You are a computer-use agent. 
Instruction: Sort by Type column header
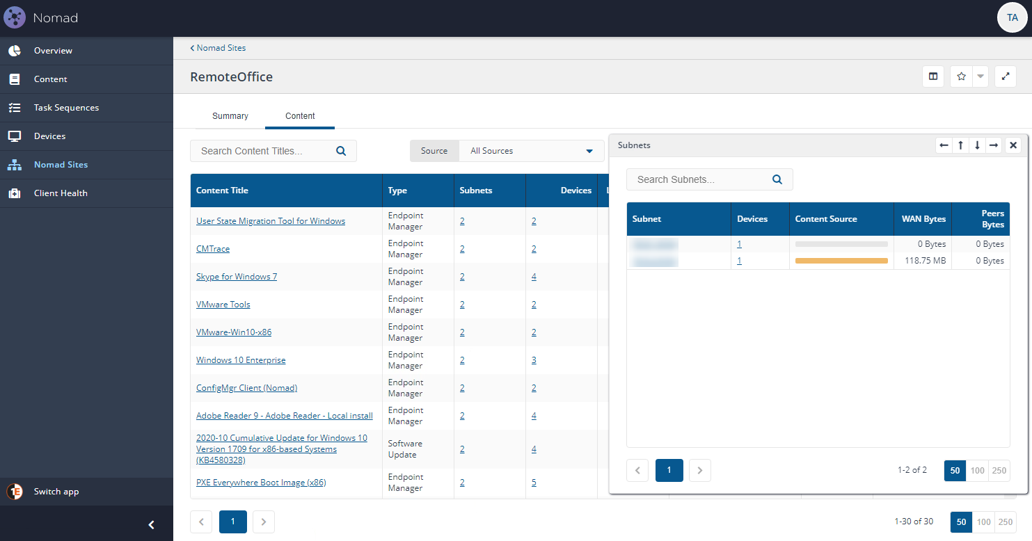coord(418,191)
